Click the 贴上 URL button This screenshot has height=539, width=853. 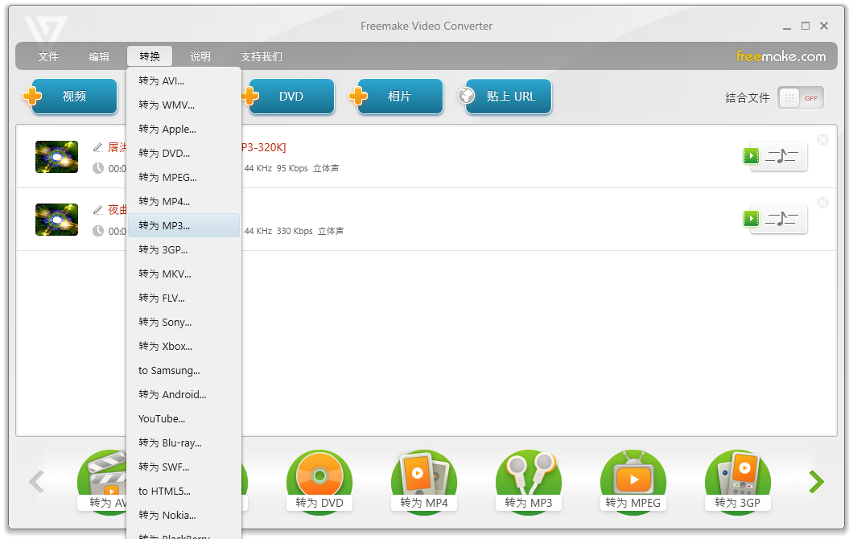click(x=507, y=97)
